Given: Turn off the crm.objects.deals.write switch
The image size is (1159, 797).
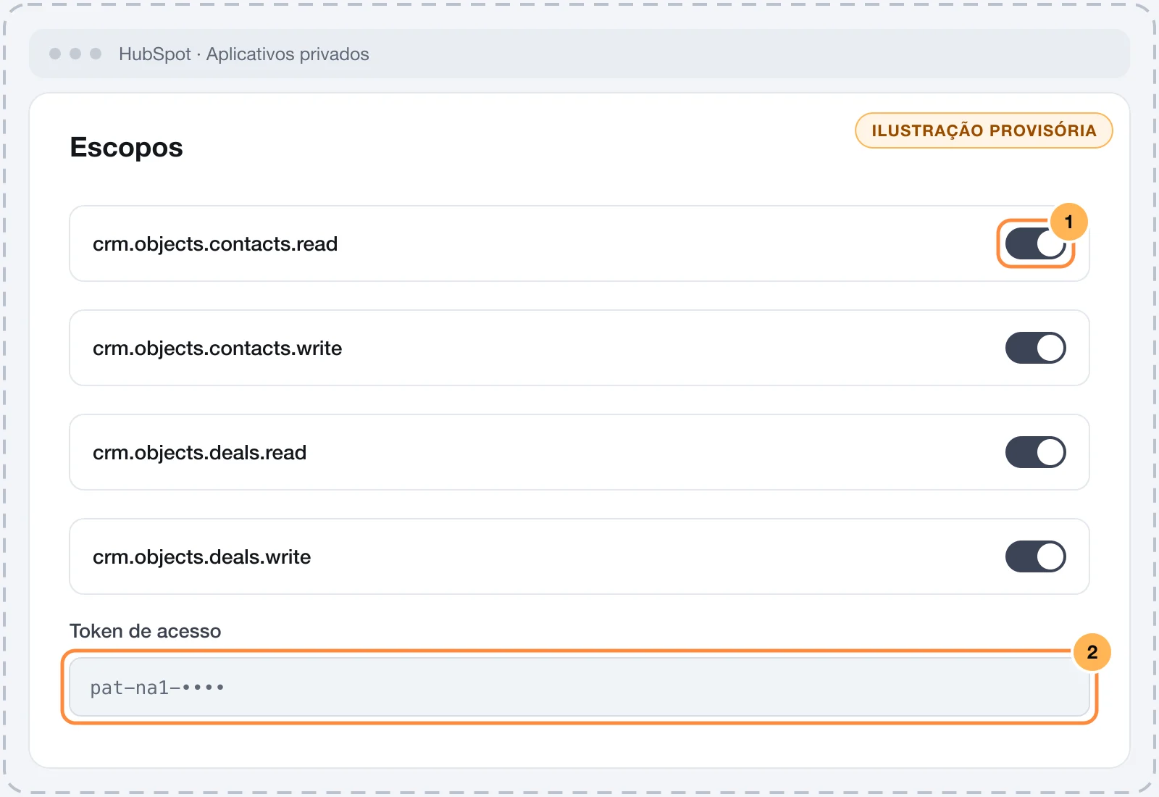Looking at the screenshot, I should point(1035,556).
